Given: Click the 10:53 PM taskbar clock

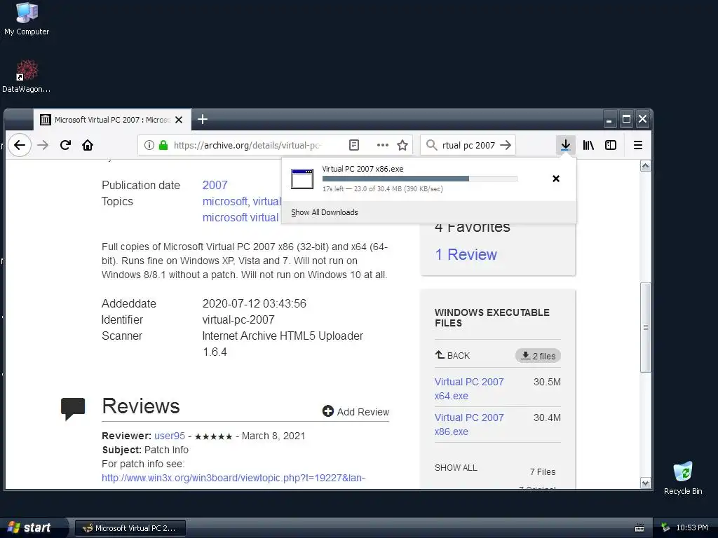Looking at the screenshot, I should point(692,527).
